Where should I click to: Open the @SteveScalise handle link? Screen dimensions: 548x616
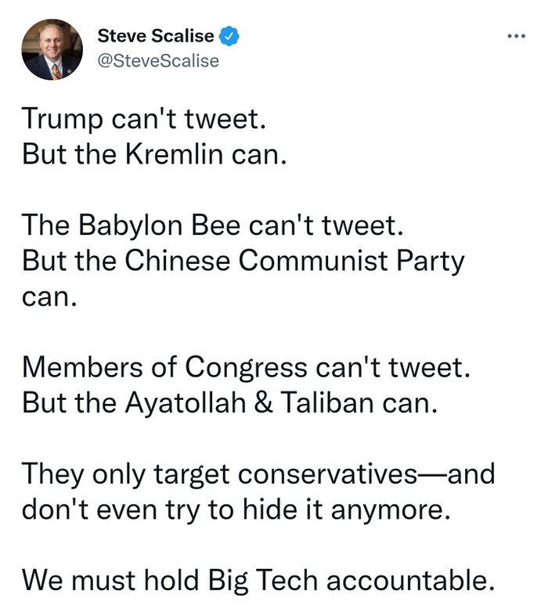(x=157, y=59)
